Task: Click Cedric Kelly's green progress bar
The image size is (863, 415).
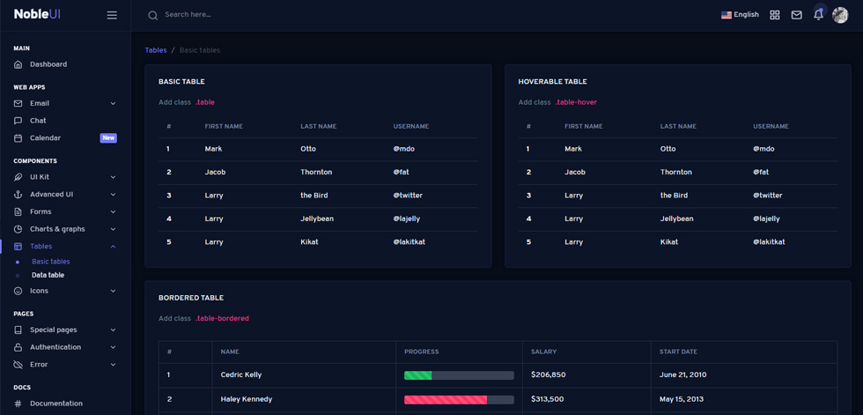Action: [x=417, y=375]
